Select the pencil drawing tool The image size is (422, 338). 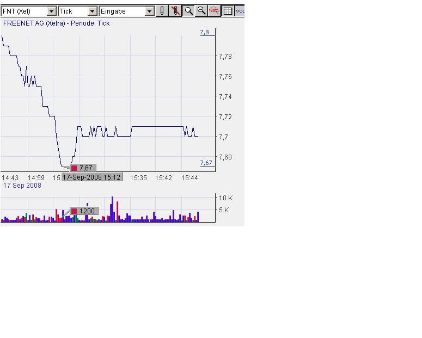[x=162, y=11]
